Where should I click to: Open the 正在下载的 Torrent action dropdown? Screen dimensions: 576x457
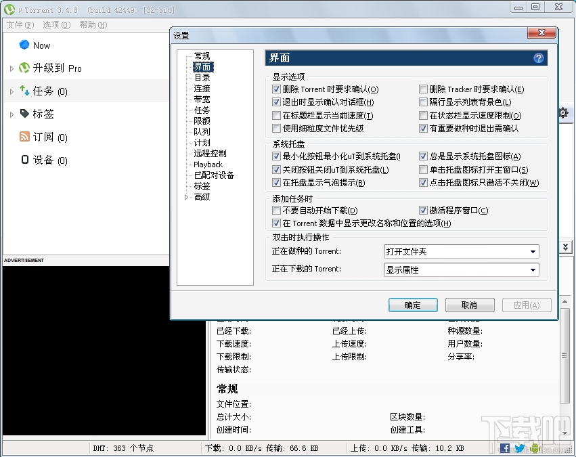533,269
